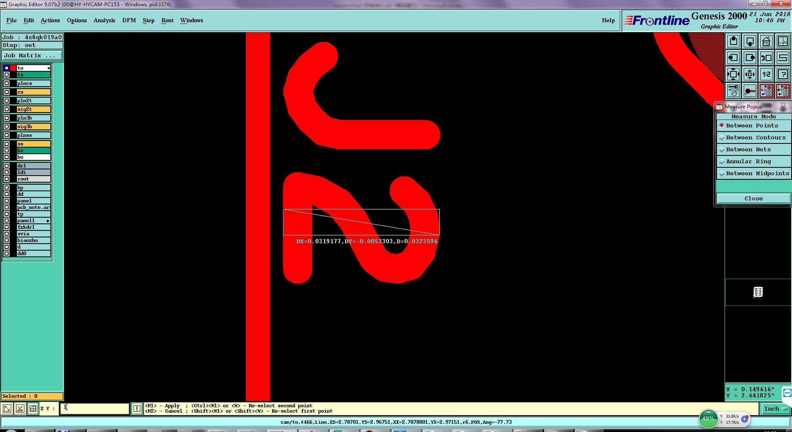The height and width of the screenshot is (432, 792).
Task: Select layer name biaozhu in layer list
Action: click(34, 240)
